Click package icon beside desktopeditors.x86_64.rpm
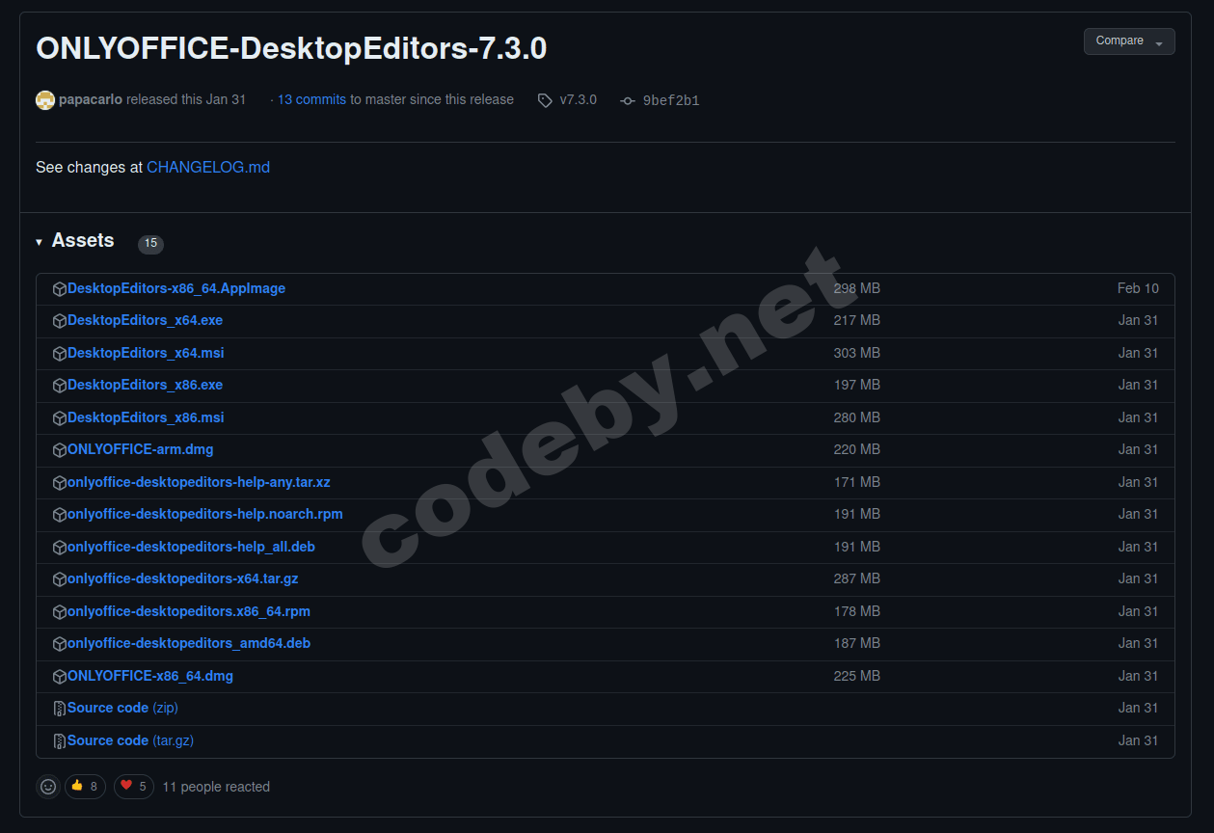The height and width of the screenshot is (833, 1214). coord(60,612)
